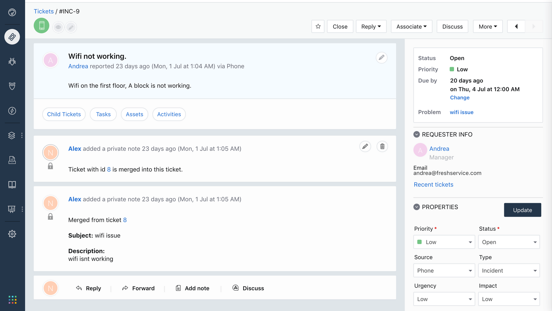Expand the Associate dropdown

point(411,26)
